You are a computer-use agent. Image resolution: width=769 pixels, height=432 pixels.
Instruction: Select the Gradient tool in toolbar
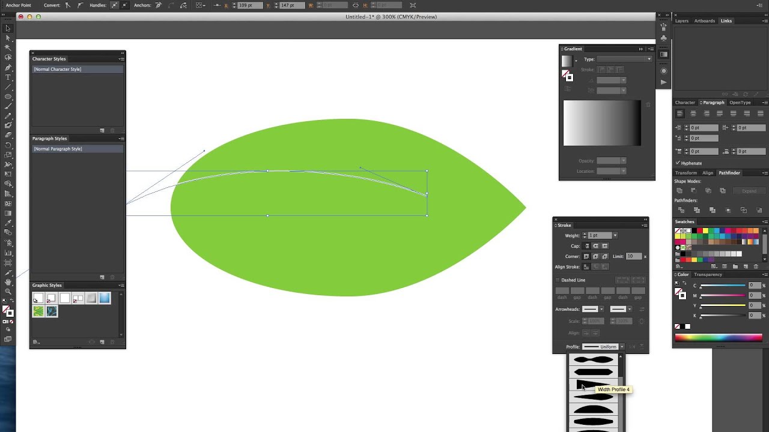pos(8,212)
